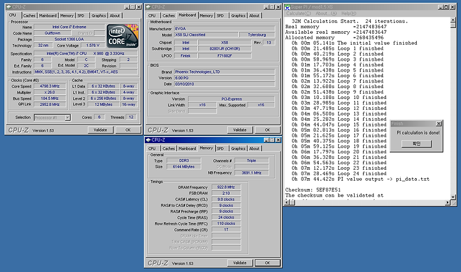461x272 pixels.
Task: Open Graphics tab in the CPU window
Action: pyautogui.click(x=99, y=15)
